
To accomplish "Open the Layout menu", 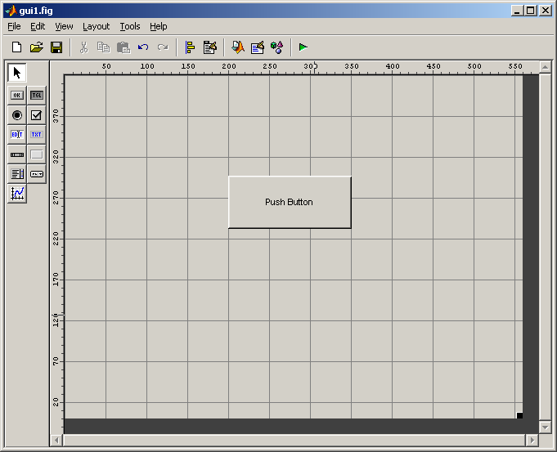I will (97, 27).
